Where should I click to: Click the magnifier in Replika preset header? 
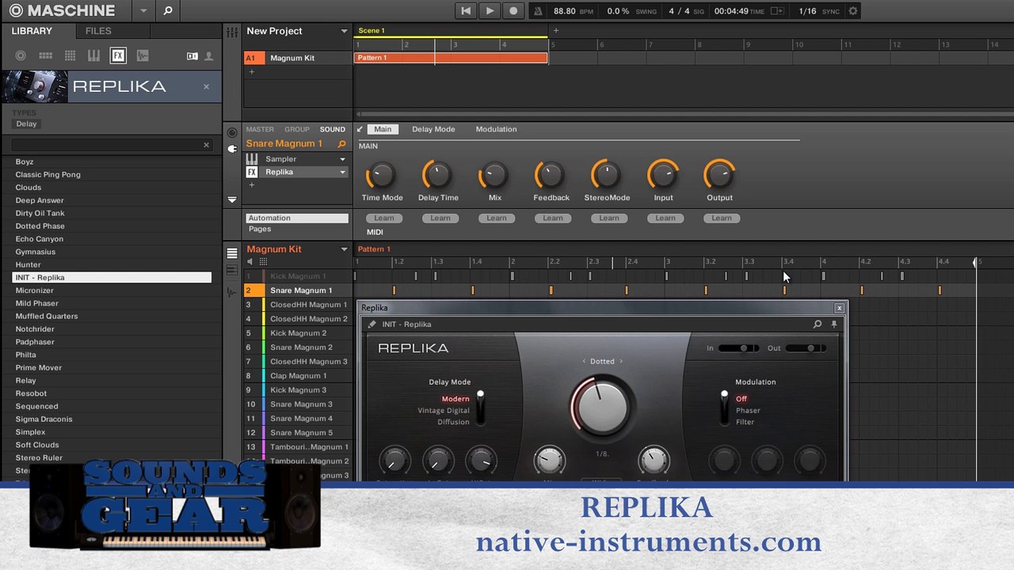pyautogui.click(x=818, y=324)
